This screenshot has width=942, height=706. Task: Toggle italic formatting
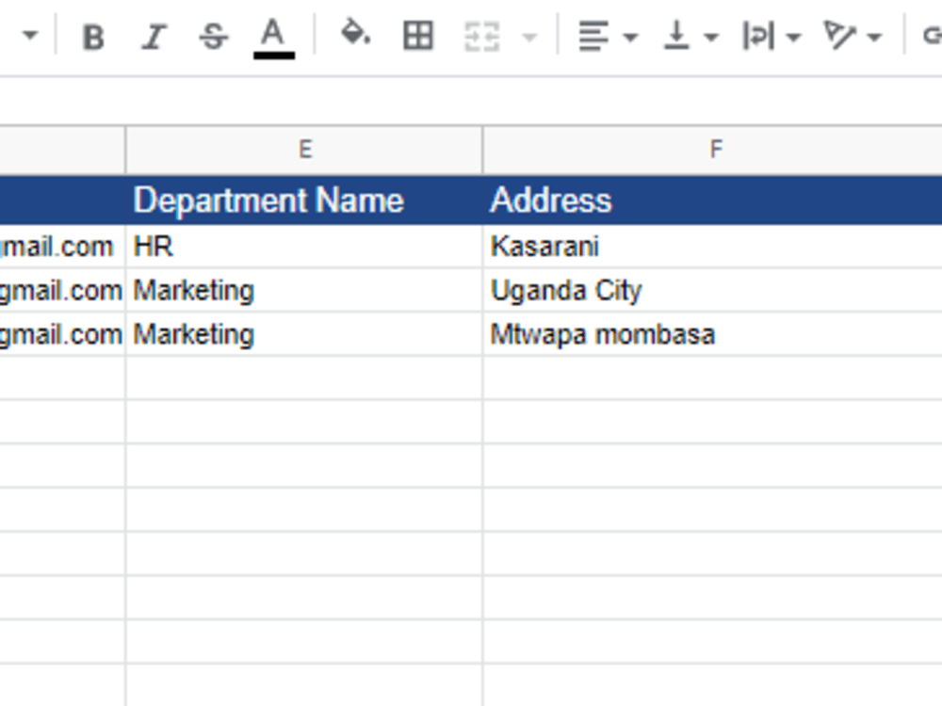154,36
